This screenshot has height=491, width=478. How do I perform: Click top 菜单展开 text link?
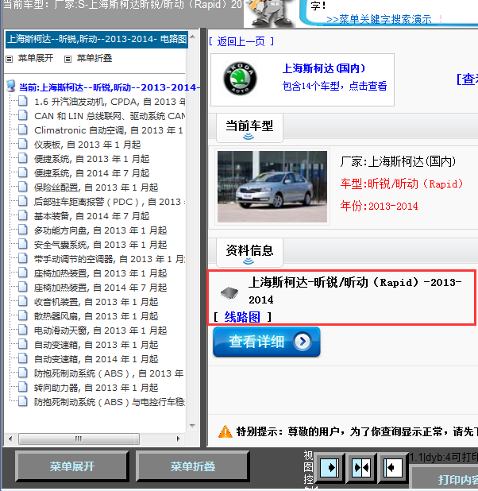pos(36,58)
